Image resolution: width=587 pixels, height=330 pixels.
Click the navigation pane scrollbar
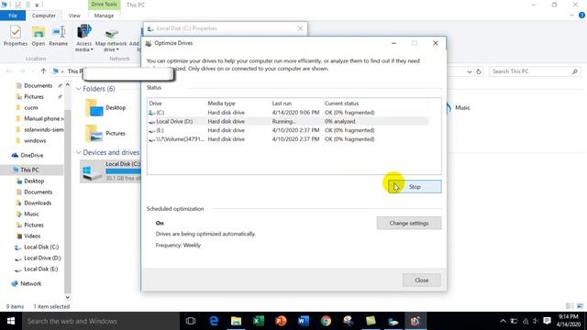pos(67,202)
